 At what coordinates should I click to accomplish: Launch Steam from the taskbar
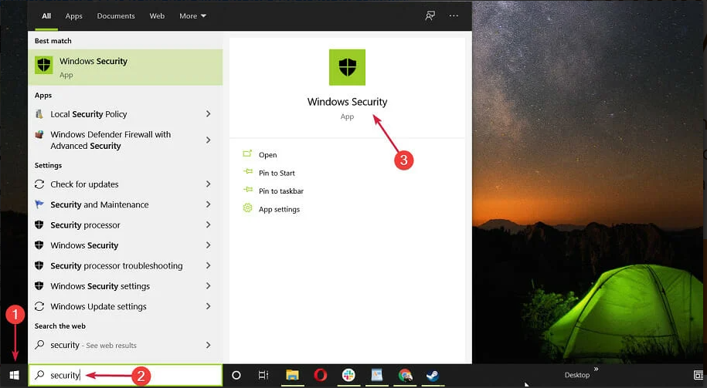(433, 376)
